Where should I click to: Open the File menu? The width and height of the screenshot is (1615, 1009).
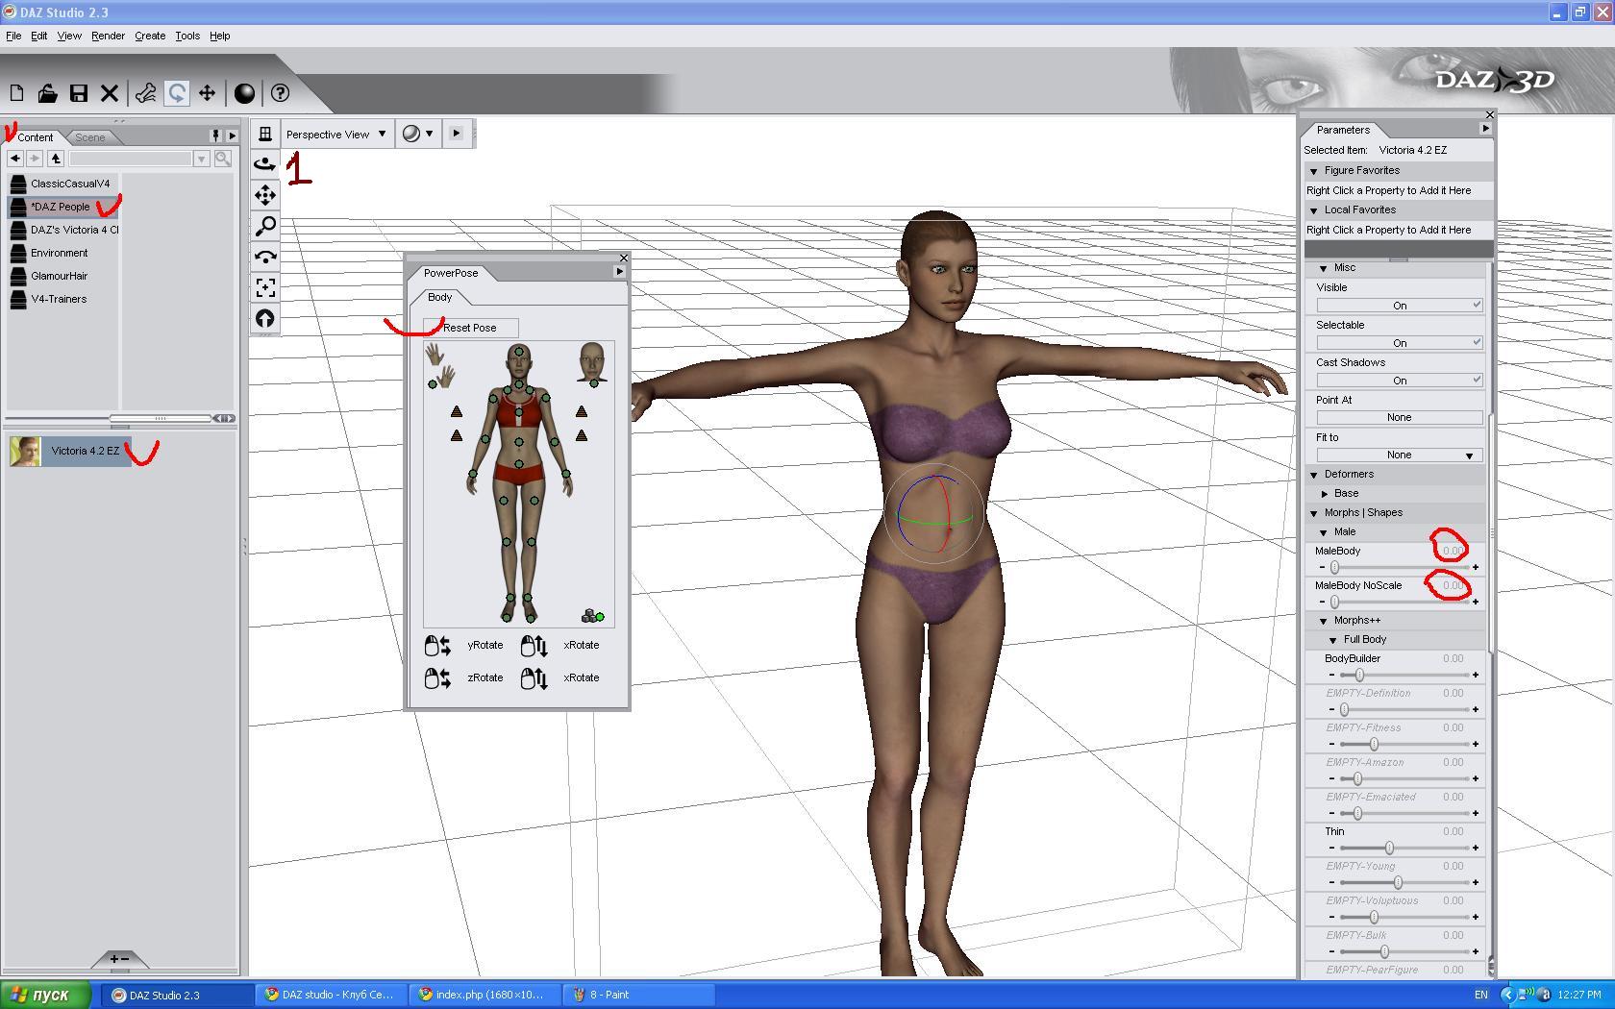coord(13,36)
